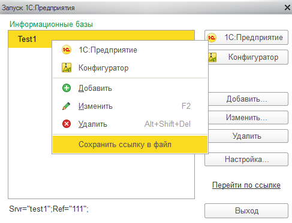
Task: Click the Информационные базы heading
Action: click(51, 25)
